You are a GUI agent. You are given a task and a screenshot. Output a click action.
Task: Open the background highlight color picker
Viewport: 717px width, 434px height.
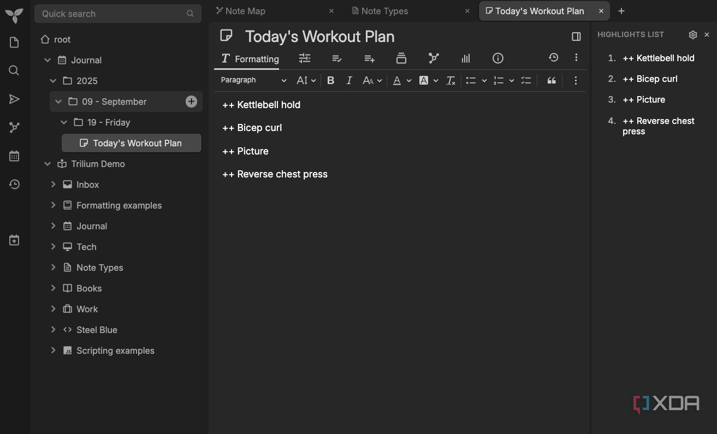pos(423,80)
